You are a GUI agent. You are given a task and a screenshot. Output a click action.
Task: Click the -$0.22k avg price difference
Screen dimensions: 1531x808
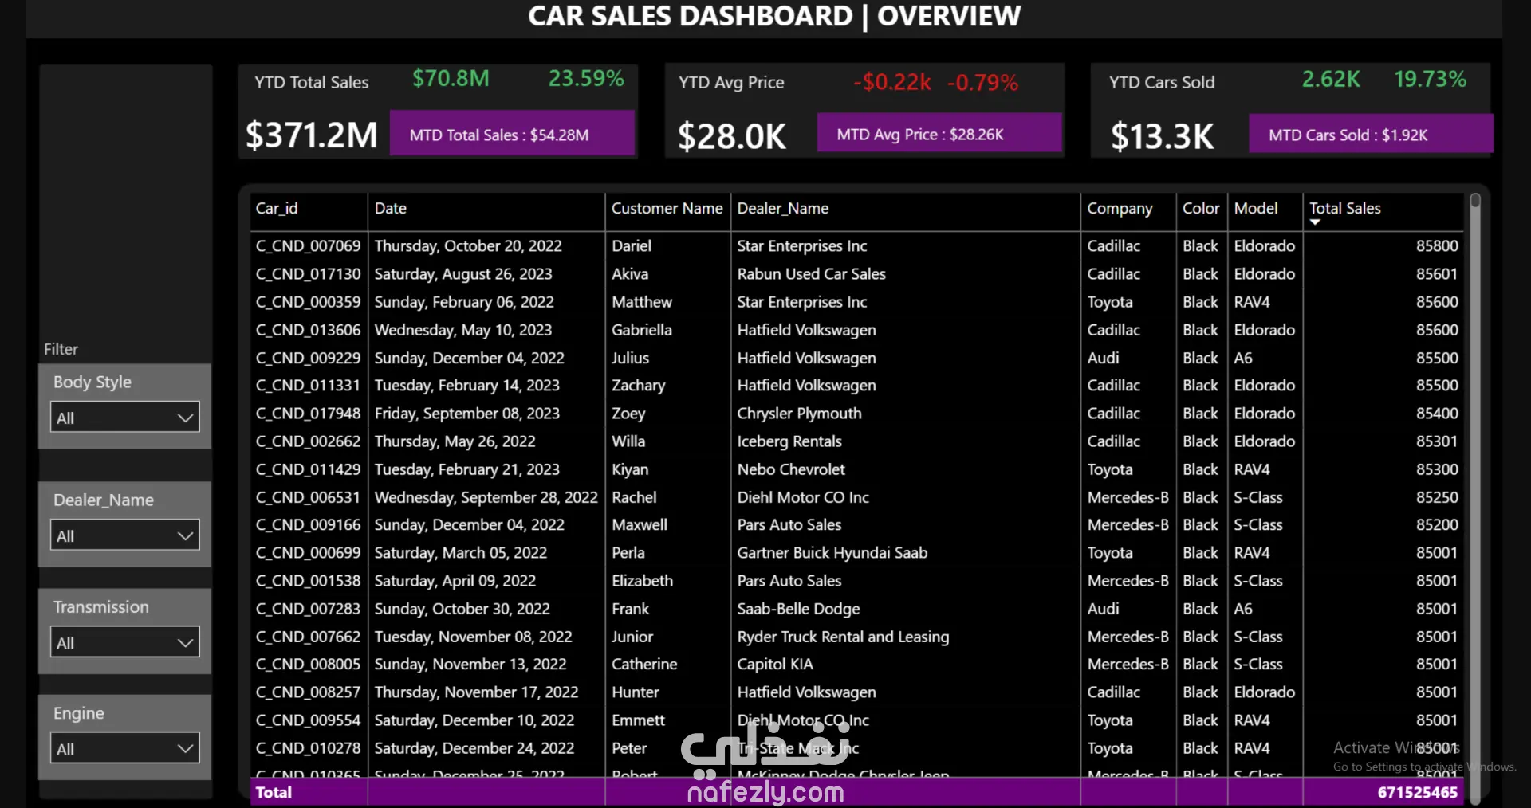point(892,82)
